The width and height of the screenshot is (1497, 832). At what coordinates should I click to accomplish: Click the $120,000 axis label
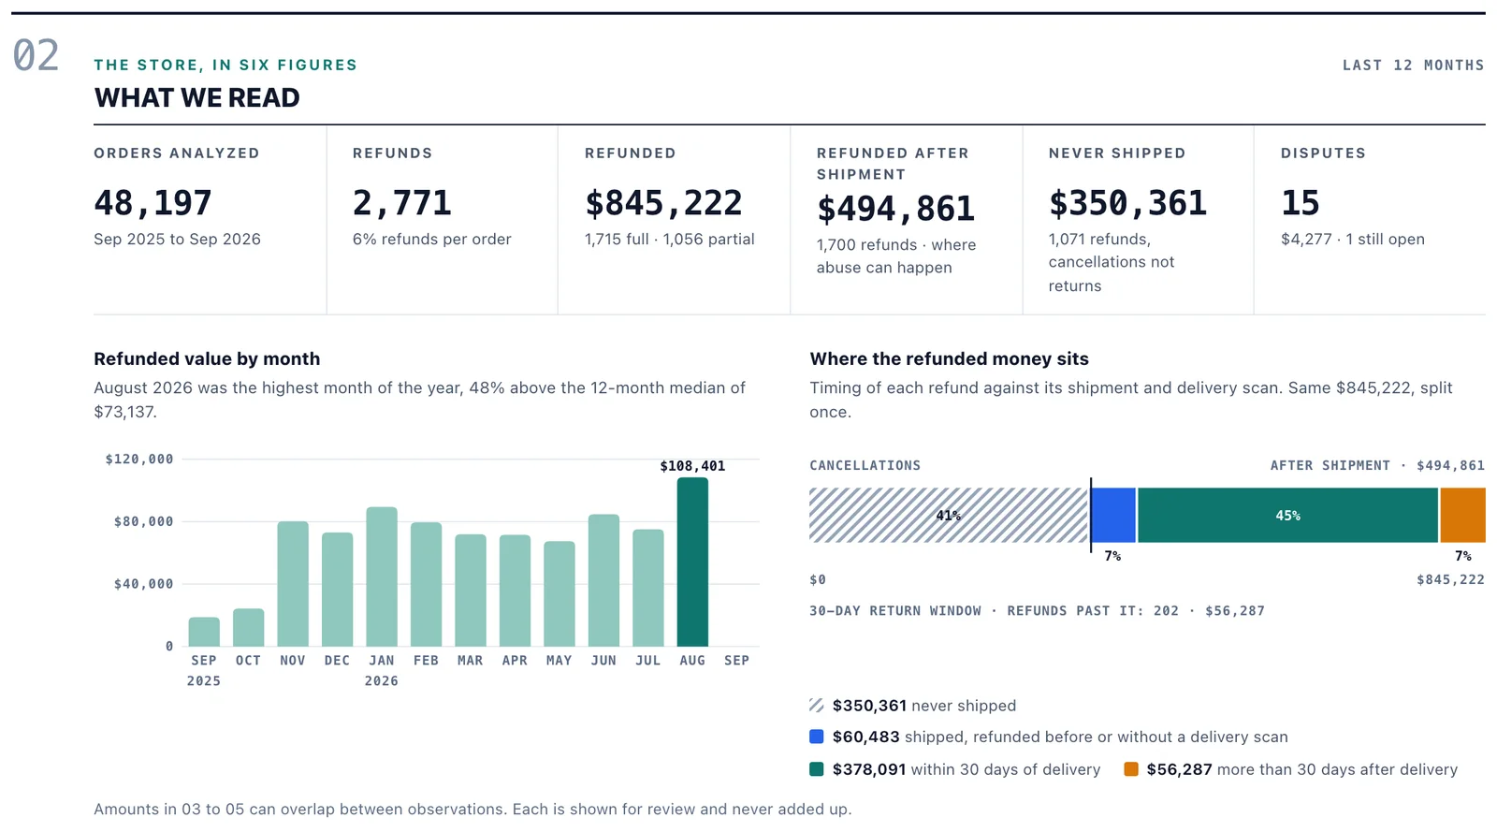pyautogui.click(x=139, y=459)
